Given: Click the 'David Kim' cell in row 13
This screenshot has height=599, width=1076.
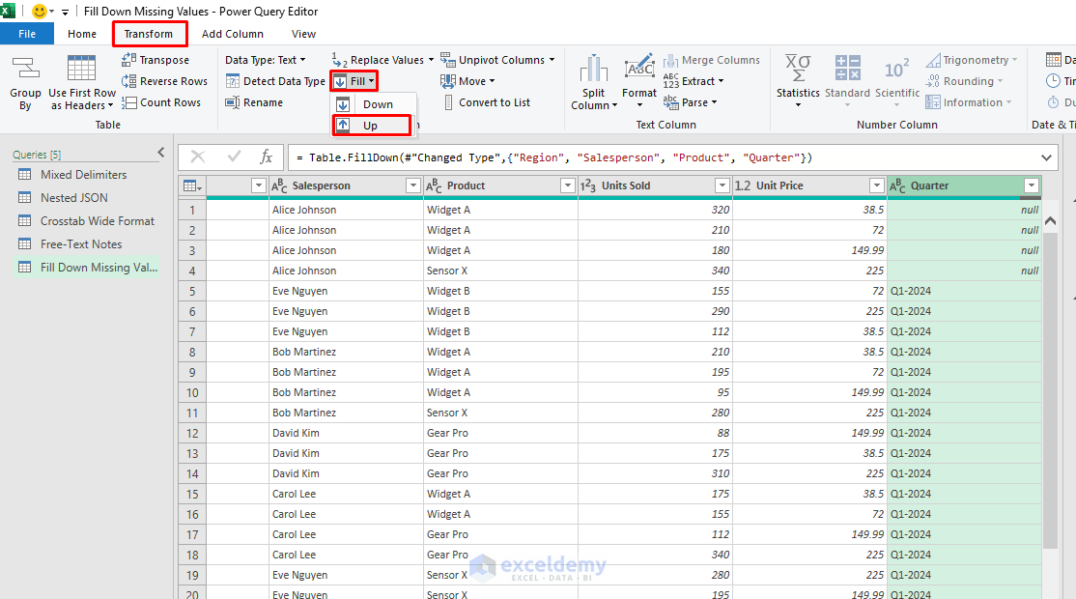Looking at the screenshot, I should point(346,453).
